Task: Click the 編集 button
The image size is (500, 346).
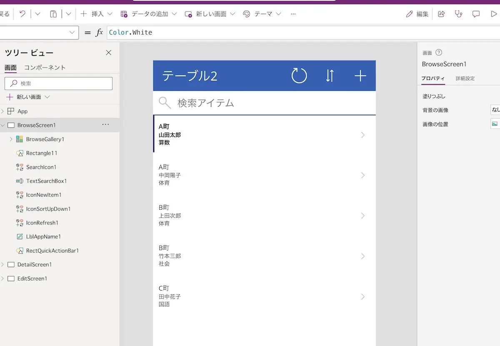Action: point(417,14)
